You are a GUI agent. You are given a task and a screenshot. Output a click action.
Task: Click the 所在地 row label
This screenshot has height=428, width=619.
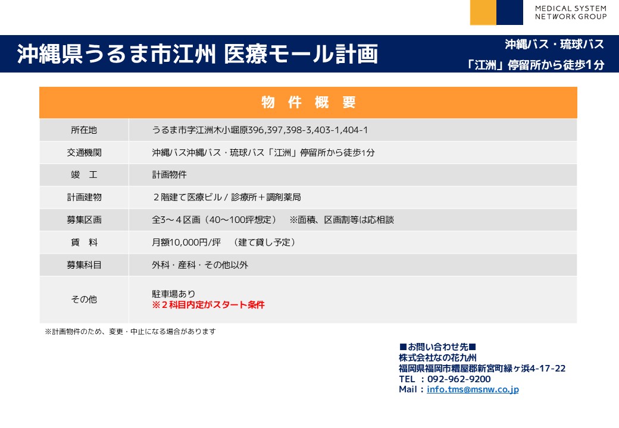point(84,130)
